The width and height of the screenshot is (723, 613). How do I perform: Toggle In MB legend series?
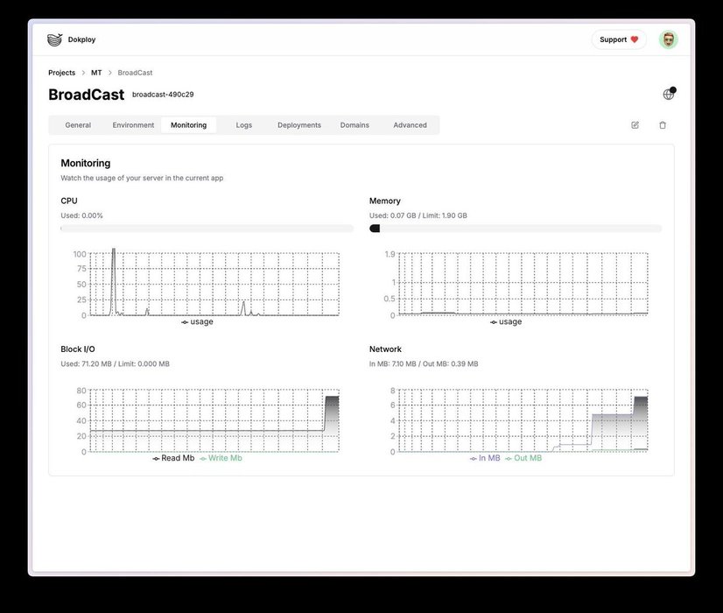pyautogui.click(x=485, y=458)
